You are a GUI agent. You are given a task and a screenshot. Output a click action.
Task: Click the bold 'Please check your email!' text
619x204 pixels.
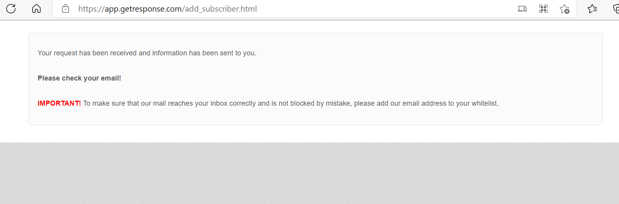click(79, 78)
